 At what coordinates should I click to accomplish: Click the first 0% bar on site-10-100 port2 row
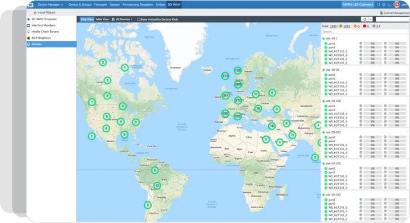point(372,106)
